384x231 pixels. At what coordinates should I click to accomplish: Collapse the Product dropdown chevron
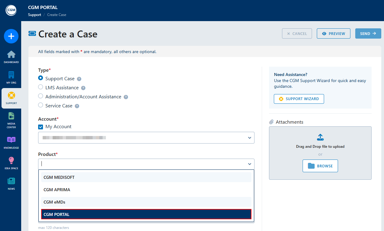click(250, 164)
